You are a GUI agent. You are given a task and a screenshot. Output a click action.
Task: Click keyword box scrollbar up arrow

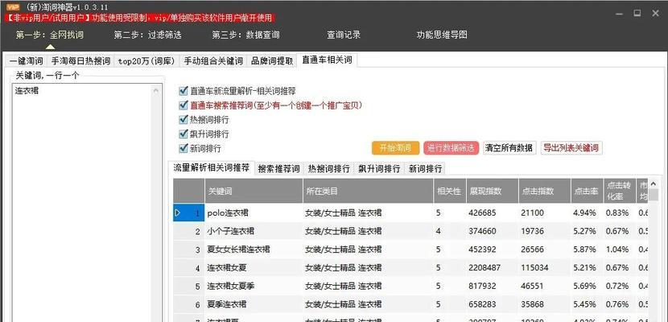coord(155,90)
